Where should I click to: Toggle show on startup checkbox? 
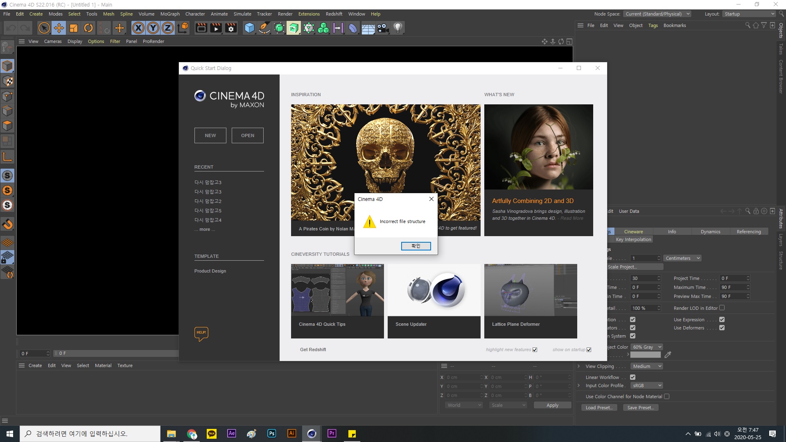tap(589, 350)
